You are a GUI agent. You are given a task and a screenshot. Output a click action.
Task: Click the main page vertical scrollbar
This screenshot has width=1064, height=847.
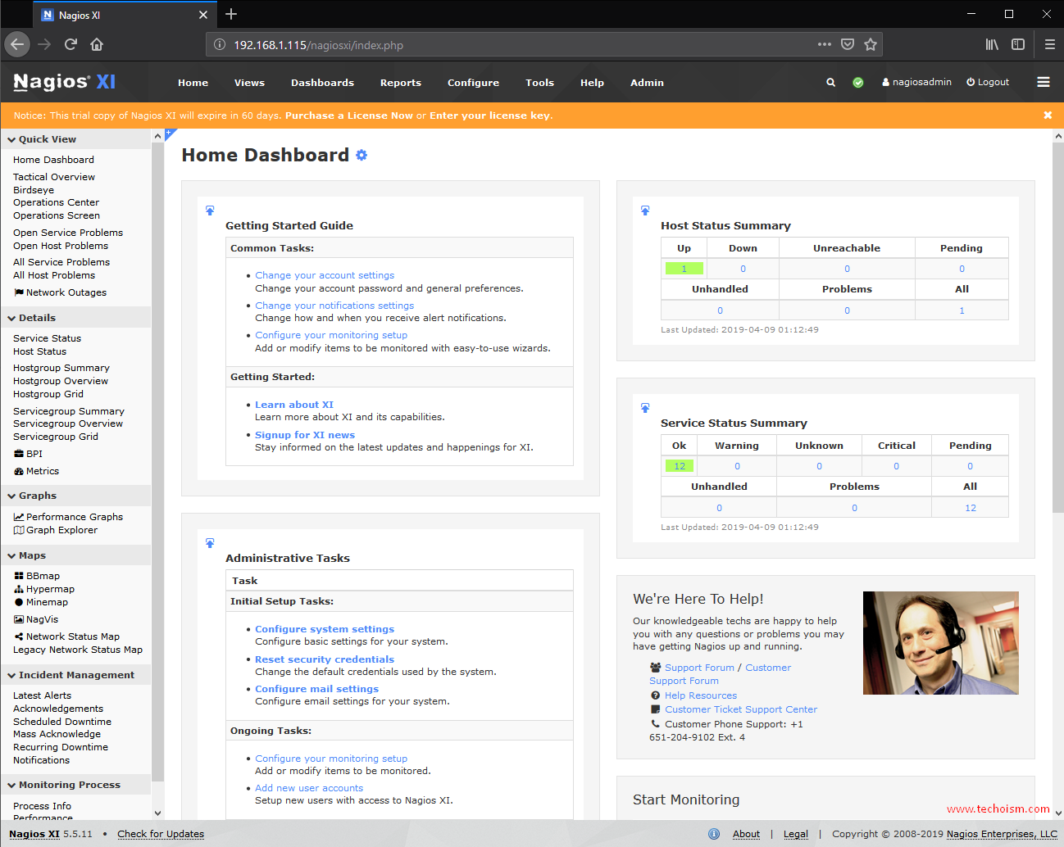[1057, 328]
